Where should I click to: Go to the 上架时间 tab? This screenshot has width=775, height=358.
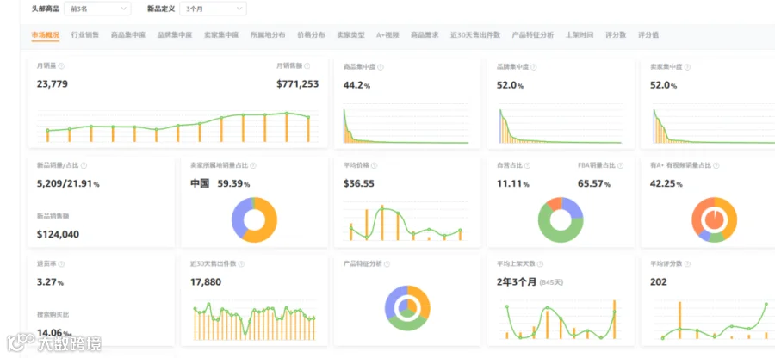(580, 35)
